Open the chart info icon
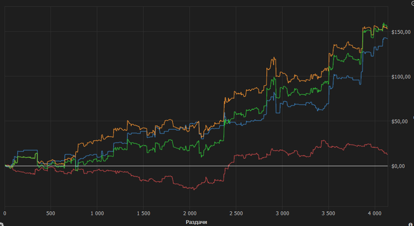This screenshot has height=226, width=414. [x=410, y=224]
